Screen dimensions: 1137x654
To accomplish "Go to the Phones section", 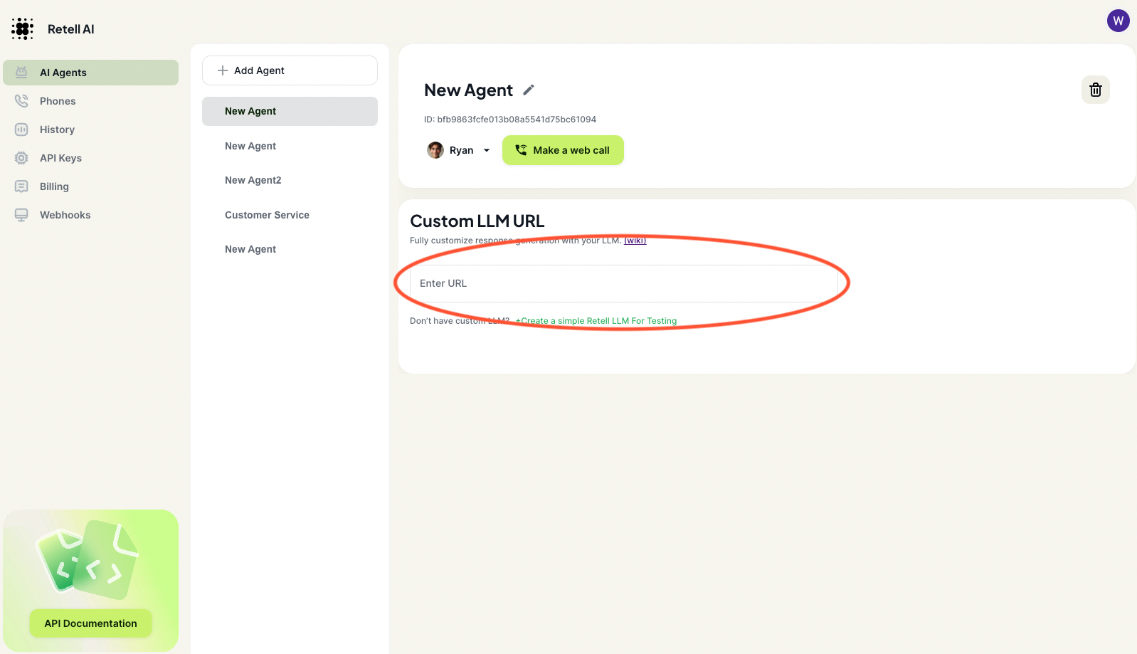I will tap(90, 101).
